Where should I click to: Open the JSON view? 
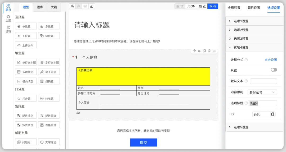[x=191, y=6]
